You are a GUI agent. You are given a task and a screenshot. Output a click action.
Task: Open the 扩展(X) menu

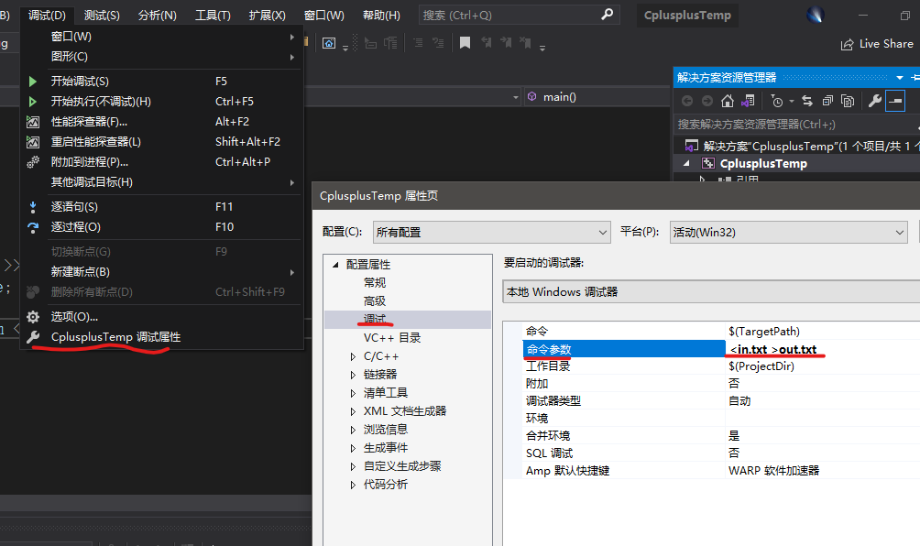(x=267, y=16)
